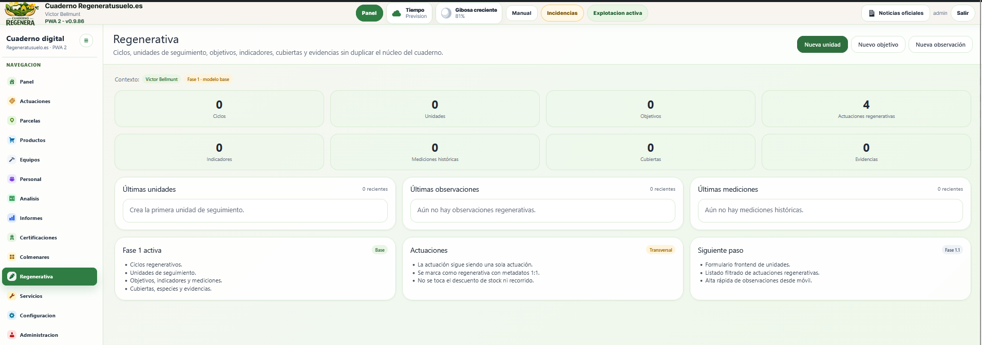
Task: Click the Parcelas pin icon
Action: (12, 120)
